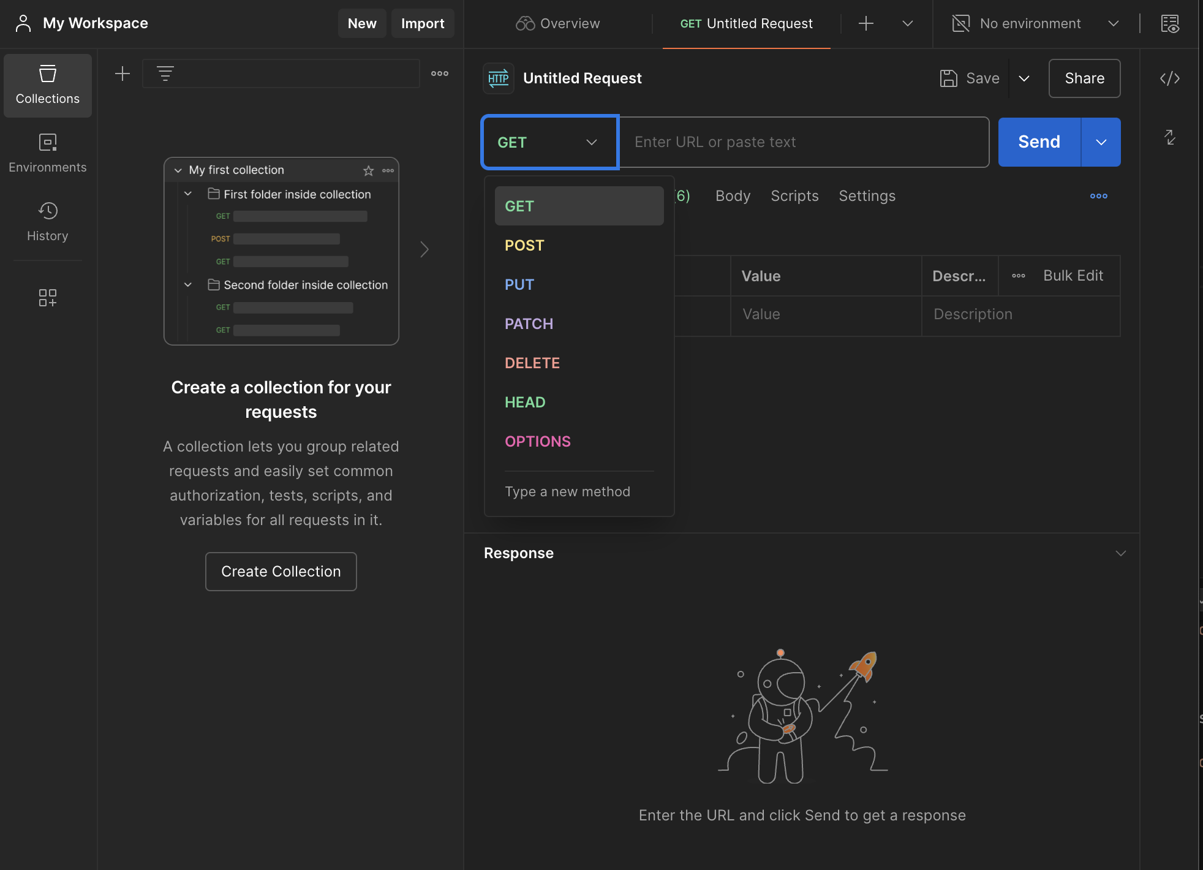Click the environment quick look icon

(x=1169, y=24)
